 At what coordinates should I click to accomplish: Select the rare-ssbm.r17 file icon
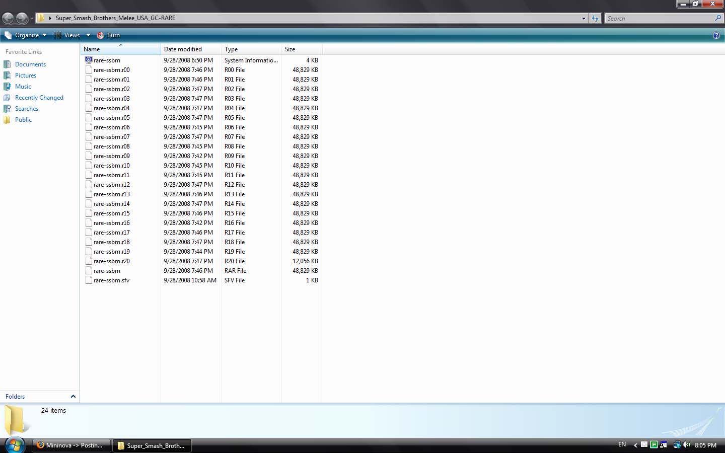pos(89,233)
